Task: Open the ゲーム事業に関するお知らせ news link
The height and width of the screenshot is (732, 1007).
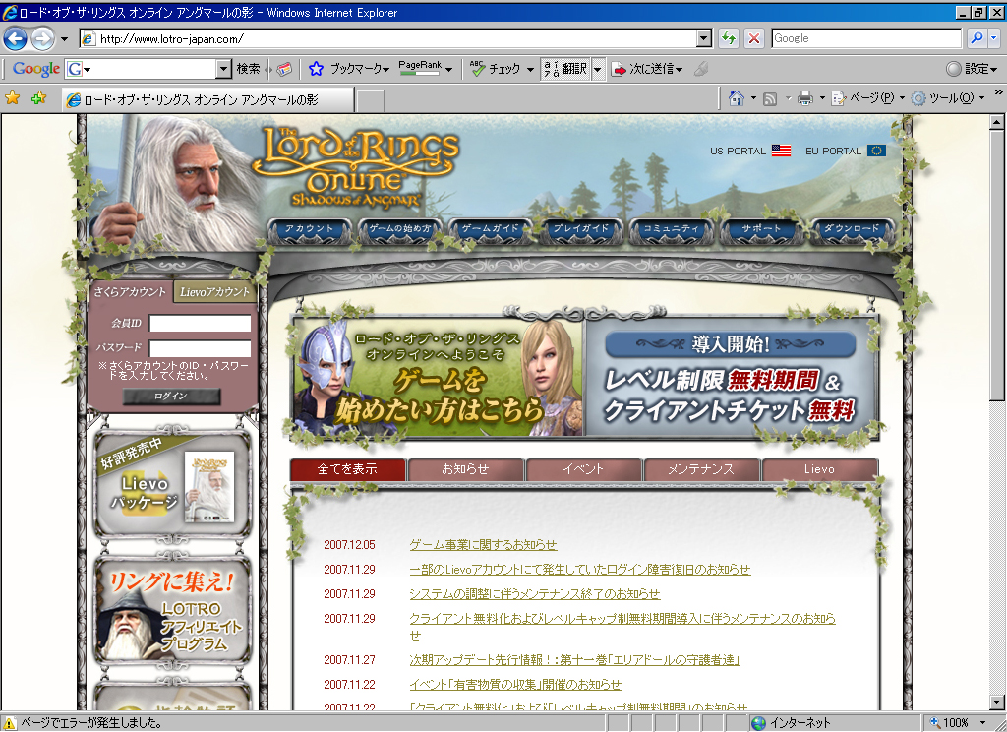Action: [483, 545]
